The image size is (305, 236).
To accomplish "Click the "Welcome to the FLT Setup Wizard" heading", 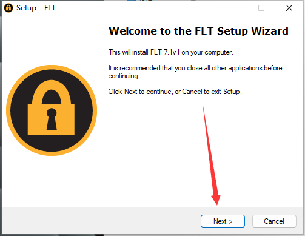I will [198, 31].
